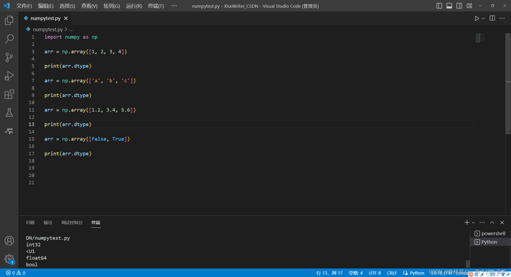Select the Python terminal entry
This screenshot has height=277, width=511.
(490, 242)
